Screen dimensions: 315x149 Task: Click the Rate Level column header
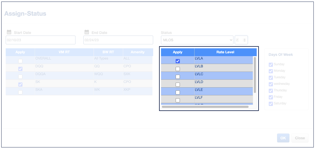(225, 52)
